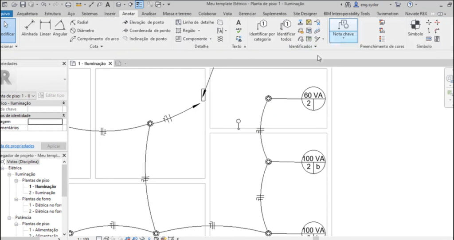This screenshot has height=240, width=454.
Task: Click the color fill legend icon at panel bottom
Action: coord(382,39)
